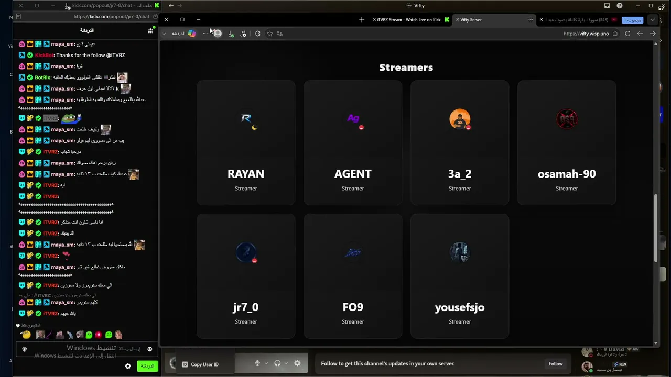Viewport: 671px width, 377px height.
Task: Click the title bar back arrow
Action: [171, 6]
